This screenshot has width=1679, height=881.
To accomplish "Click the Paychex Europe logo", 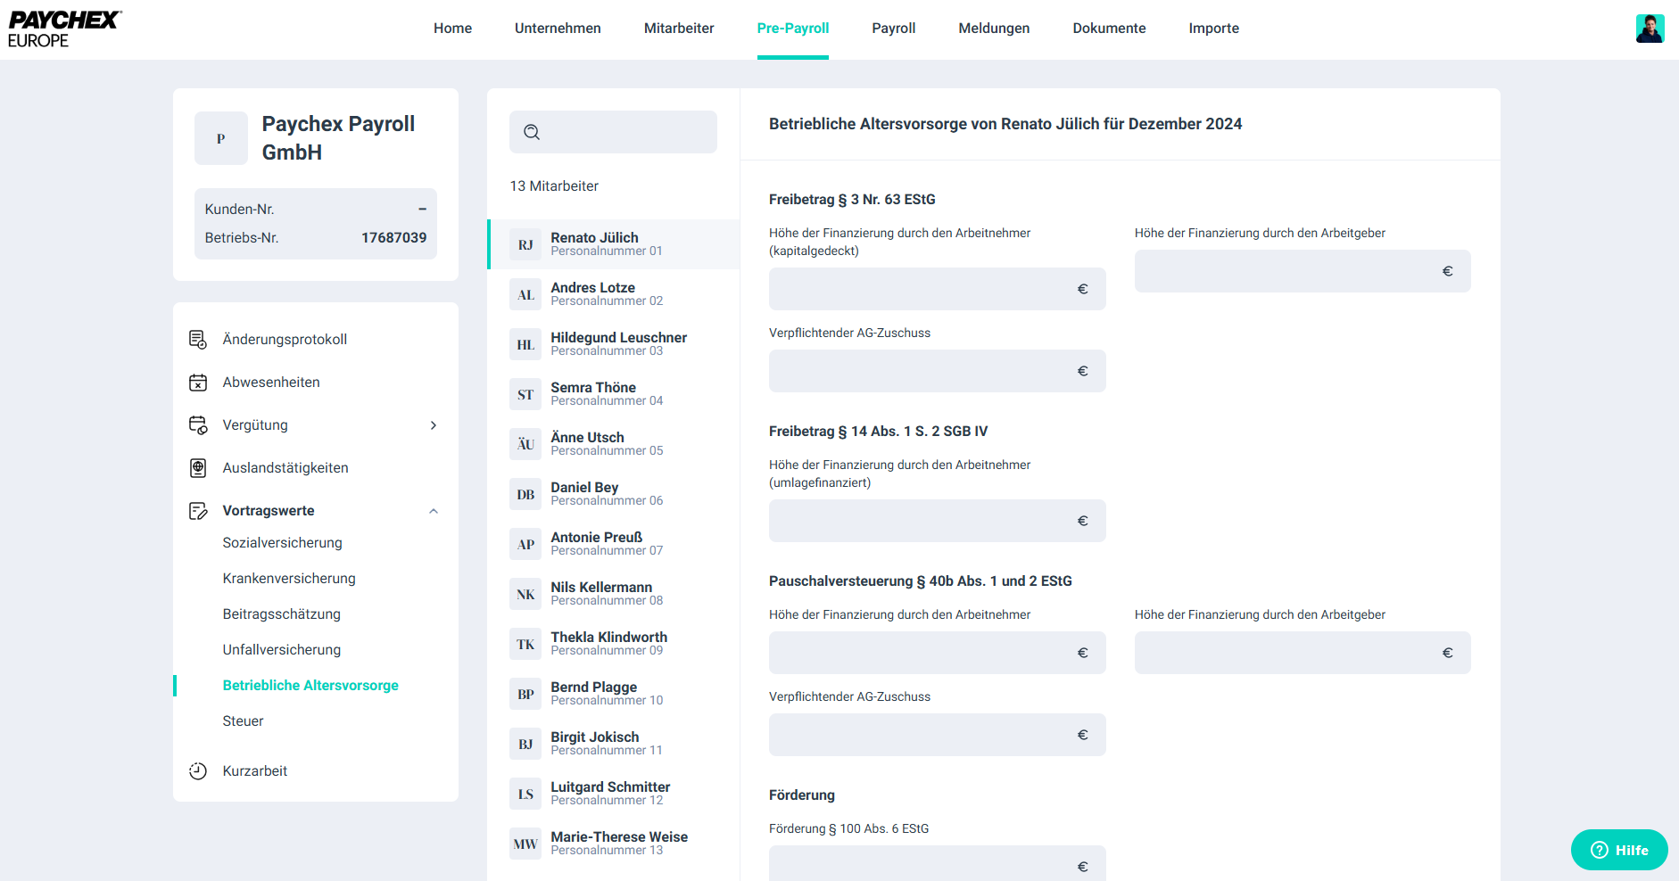I will 64,29.
